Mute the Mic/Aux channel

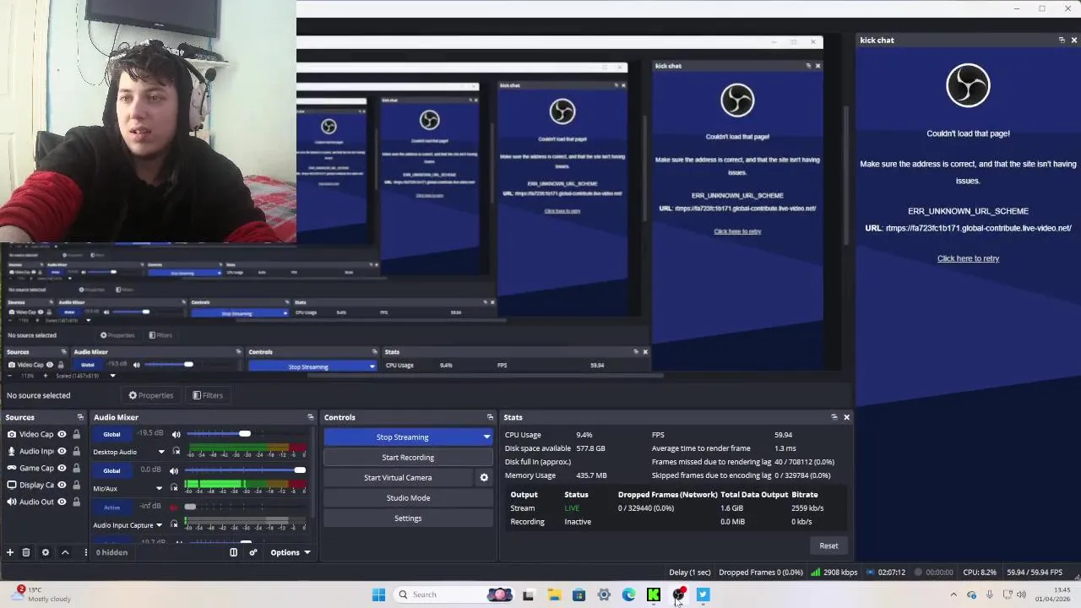[174, 470]
